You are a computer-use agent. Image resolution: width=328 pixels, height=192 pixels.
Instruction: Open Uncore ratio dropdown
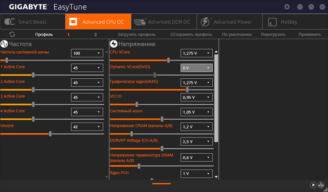[87, 126]
